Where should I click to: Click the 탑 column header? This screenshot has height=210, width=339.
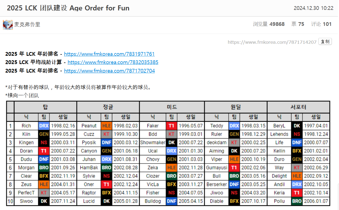[x=45, y=107]
